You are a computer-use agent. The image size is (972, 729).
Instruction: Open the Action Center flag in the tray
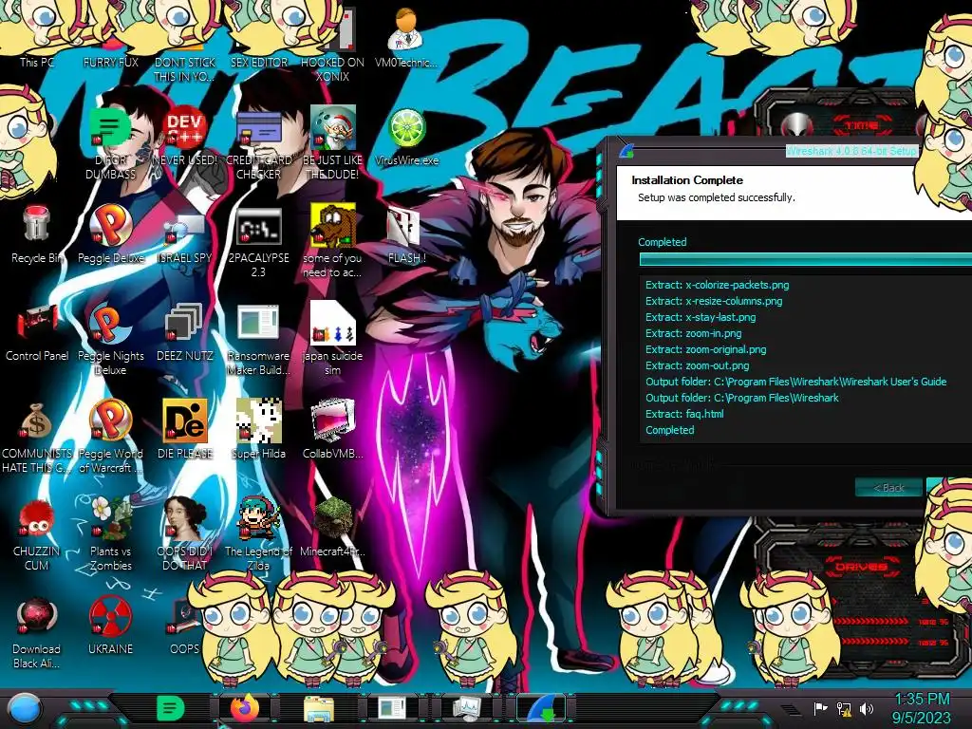click(820, 708)
